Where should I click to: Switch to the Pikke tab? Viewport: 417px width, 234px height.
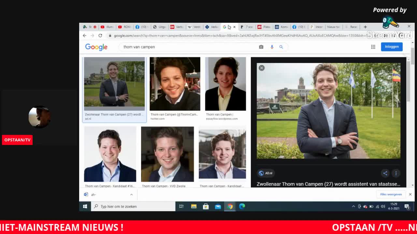[264, 27]
